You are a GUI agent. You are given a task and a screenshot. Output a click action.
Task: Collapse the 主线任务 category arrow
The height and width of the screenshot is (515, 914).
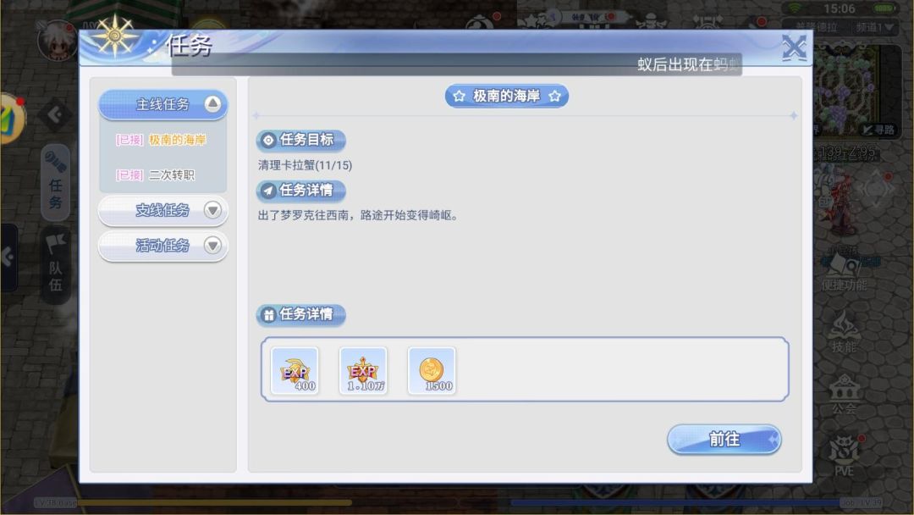tap(212, 104)
